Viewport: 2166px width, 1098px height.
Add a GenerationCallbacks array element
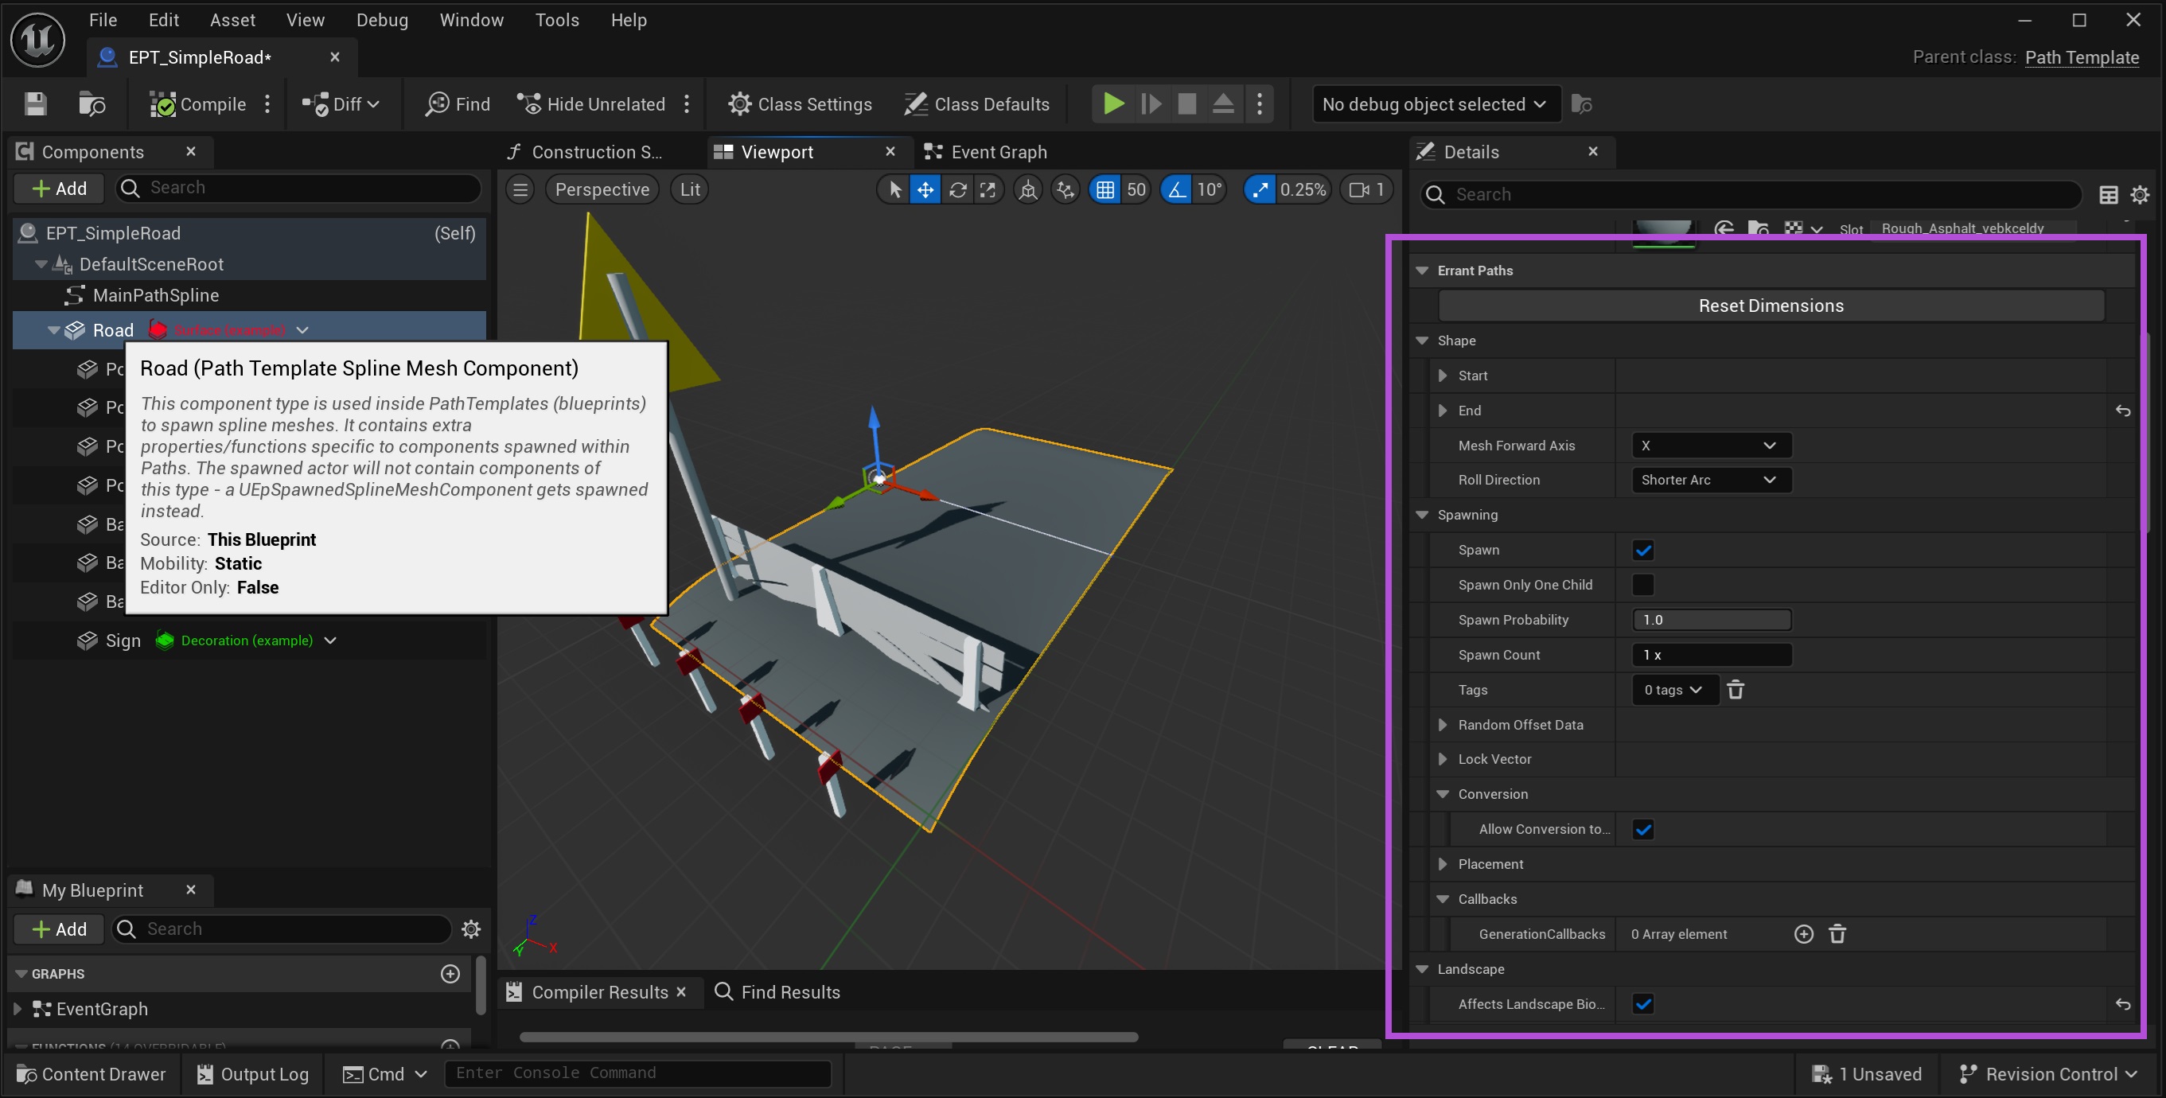[1803, 934]
